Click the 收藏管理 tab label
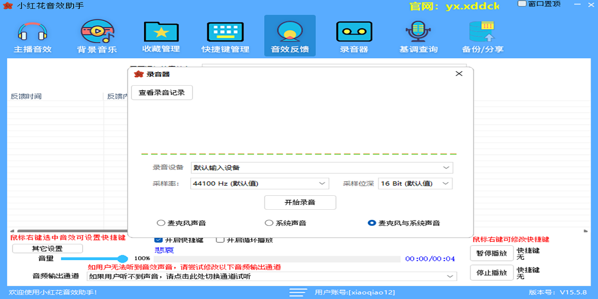Screen dimensions: 598x299 pos(161,49)
